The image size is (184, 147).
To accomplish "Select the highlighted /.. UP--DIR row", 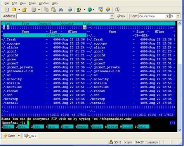I will point(45,35).
